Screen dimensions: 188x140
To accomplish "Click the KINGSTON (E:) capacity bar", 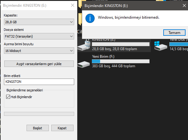I will click(x=121, y=44).
